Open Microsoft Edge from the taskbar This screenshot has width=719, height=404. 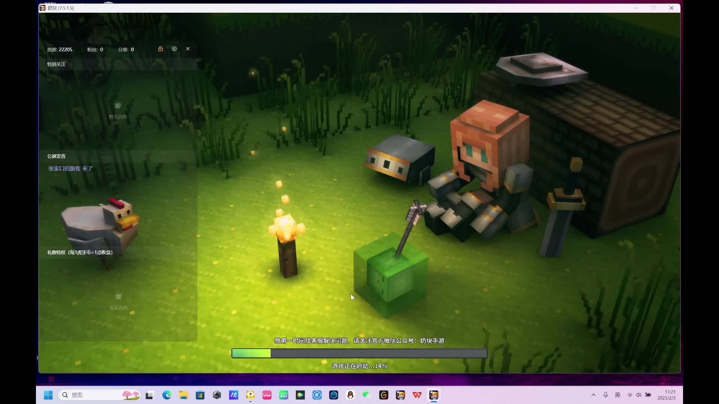(x=167, y=395)
